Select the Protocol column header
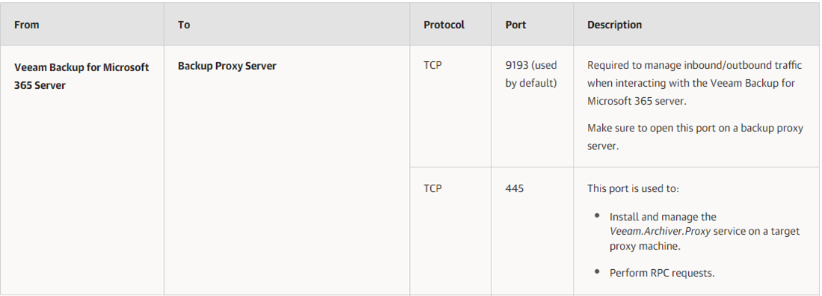The height and width of the screenshot is (296, 822). click(444, 25)
